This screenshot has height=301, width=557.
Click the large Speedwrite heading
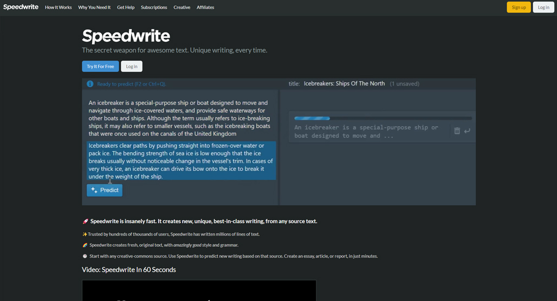coord(126,36)
